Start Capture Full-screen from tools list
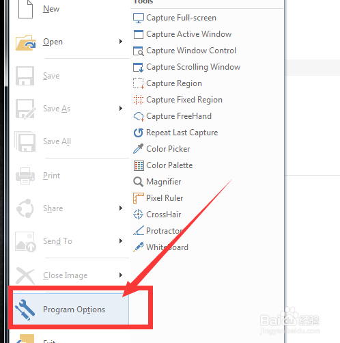Viewport: 340px width, 343px height. tap(181, 18)
